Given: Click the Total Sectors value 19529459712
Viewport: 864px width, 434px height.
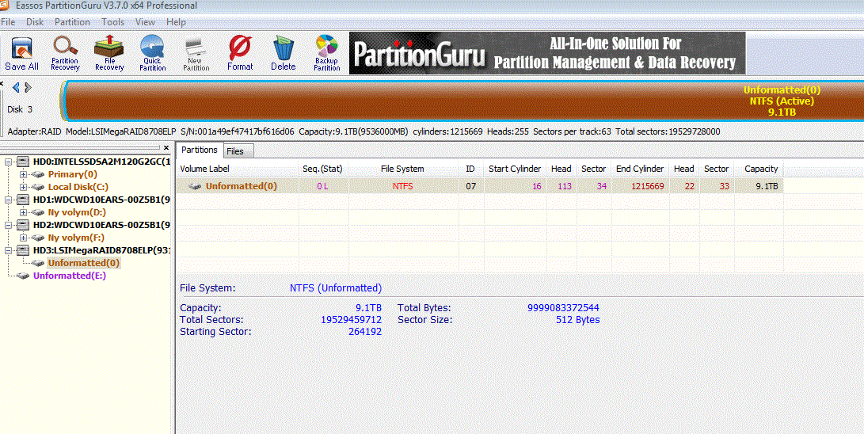Looking at the screenshot, I should click(351, 319).
